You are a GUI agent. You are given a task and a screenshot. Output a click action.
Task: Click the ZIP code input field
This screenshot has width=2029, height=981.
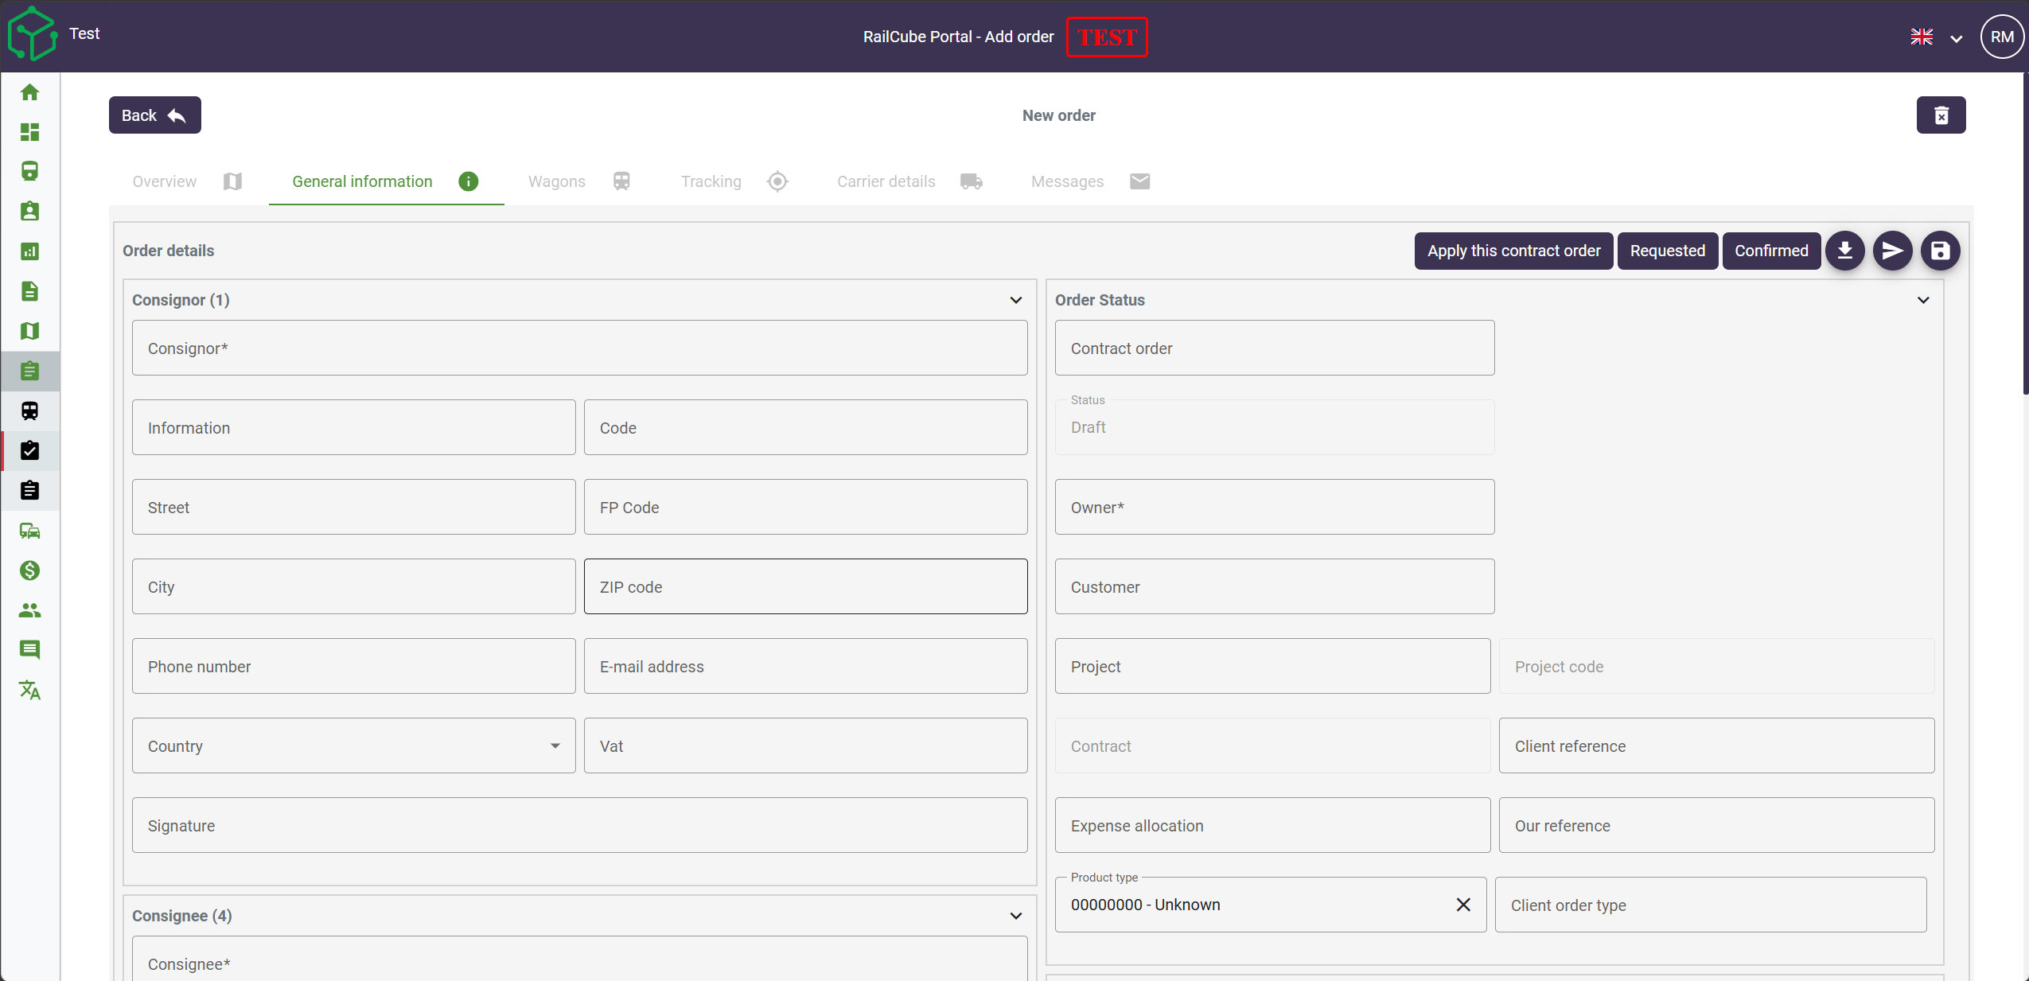coord(805,586)
